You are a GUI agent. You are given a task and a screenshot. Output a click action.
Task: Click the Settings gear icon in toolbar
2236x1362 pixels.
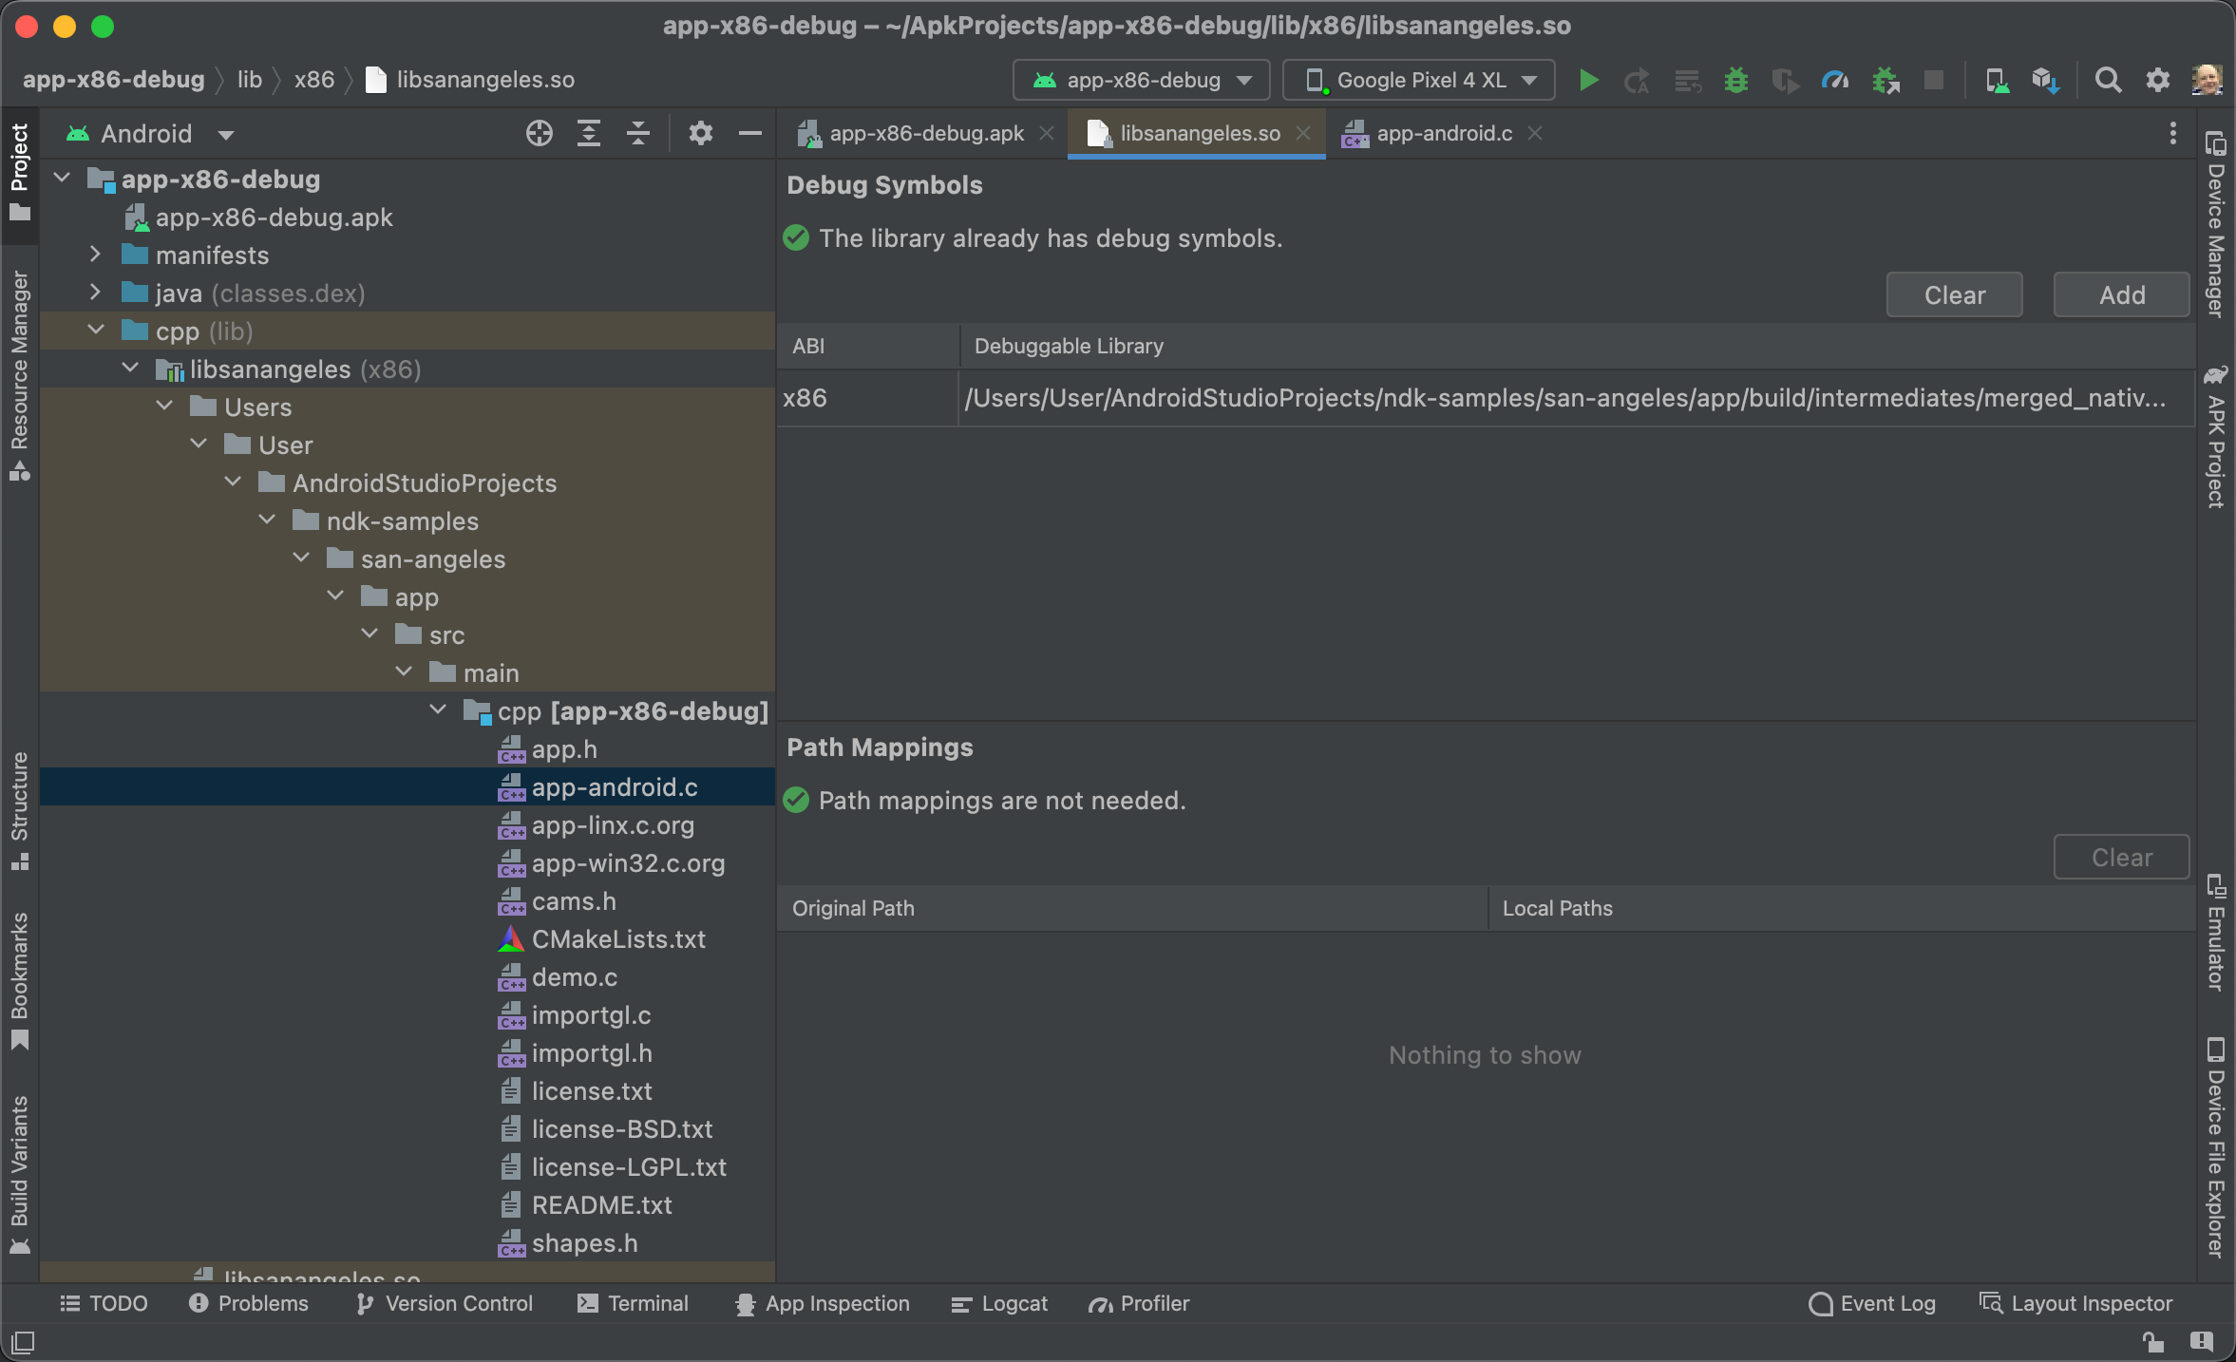point(2158,78)
